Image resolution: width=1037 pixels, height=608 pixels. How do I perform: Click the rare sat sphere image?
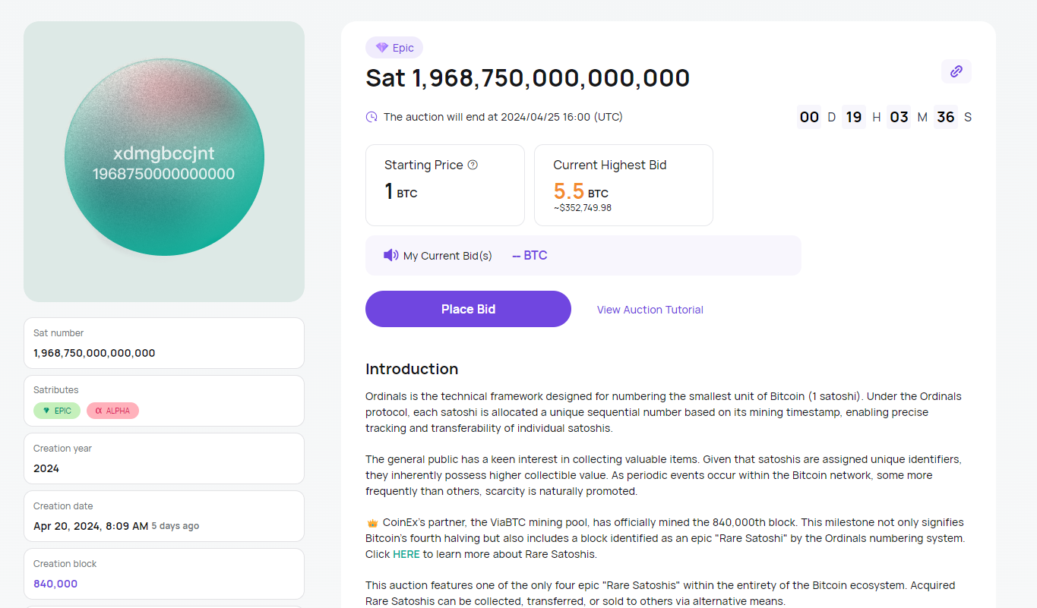coord(164,157)
